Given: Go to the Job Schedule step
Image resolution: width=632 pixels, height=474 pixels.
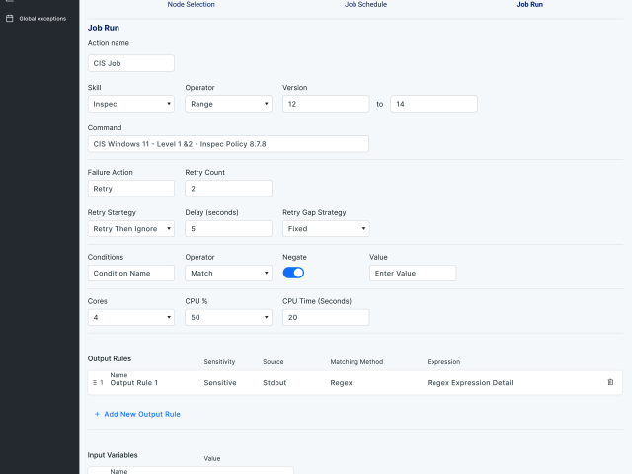Looking at the screenshot, I should coord(365,5).
